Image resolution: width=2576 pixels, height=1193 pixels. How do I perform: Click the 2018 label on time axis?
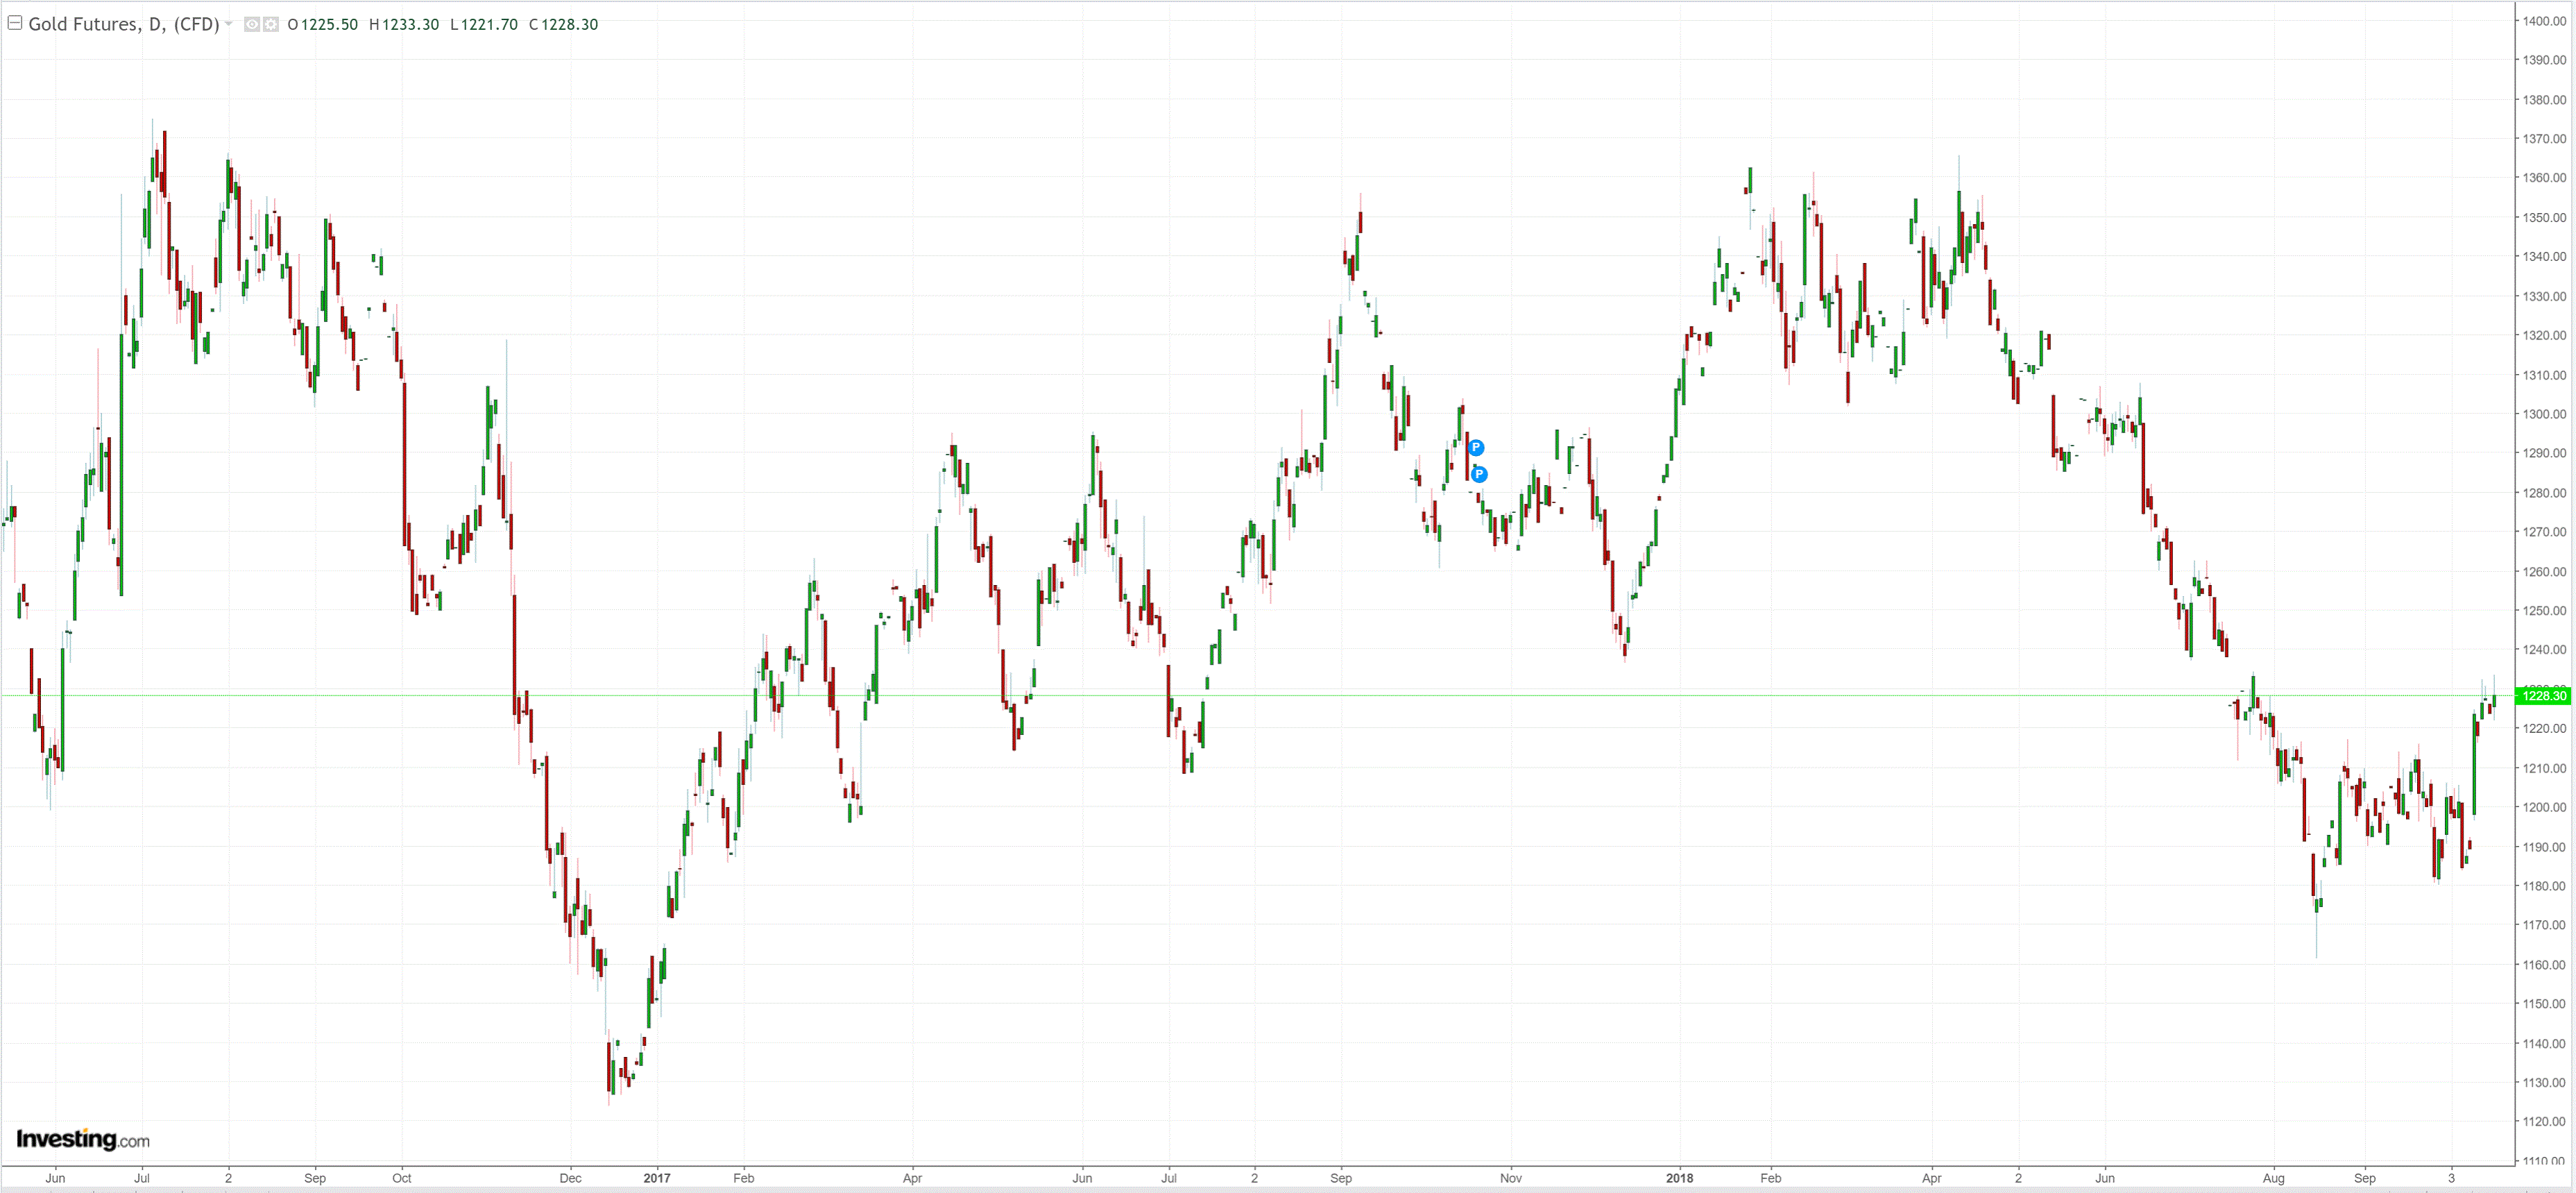click(x=1679, y=1178)
